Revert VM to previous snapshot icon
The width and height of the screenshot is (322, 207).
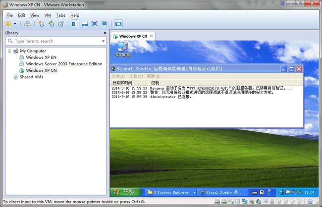pyautogui.click(x=51, y=24)
